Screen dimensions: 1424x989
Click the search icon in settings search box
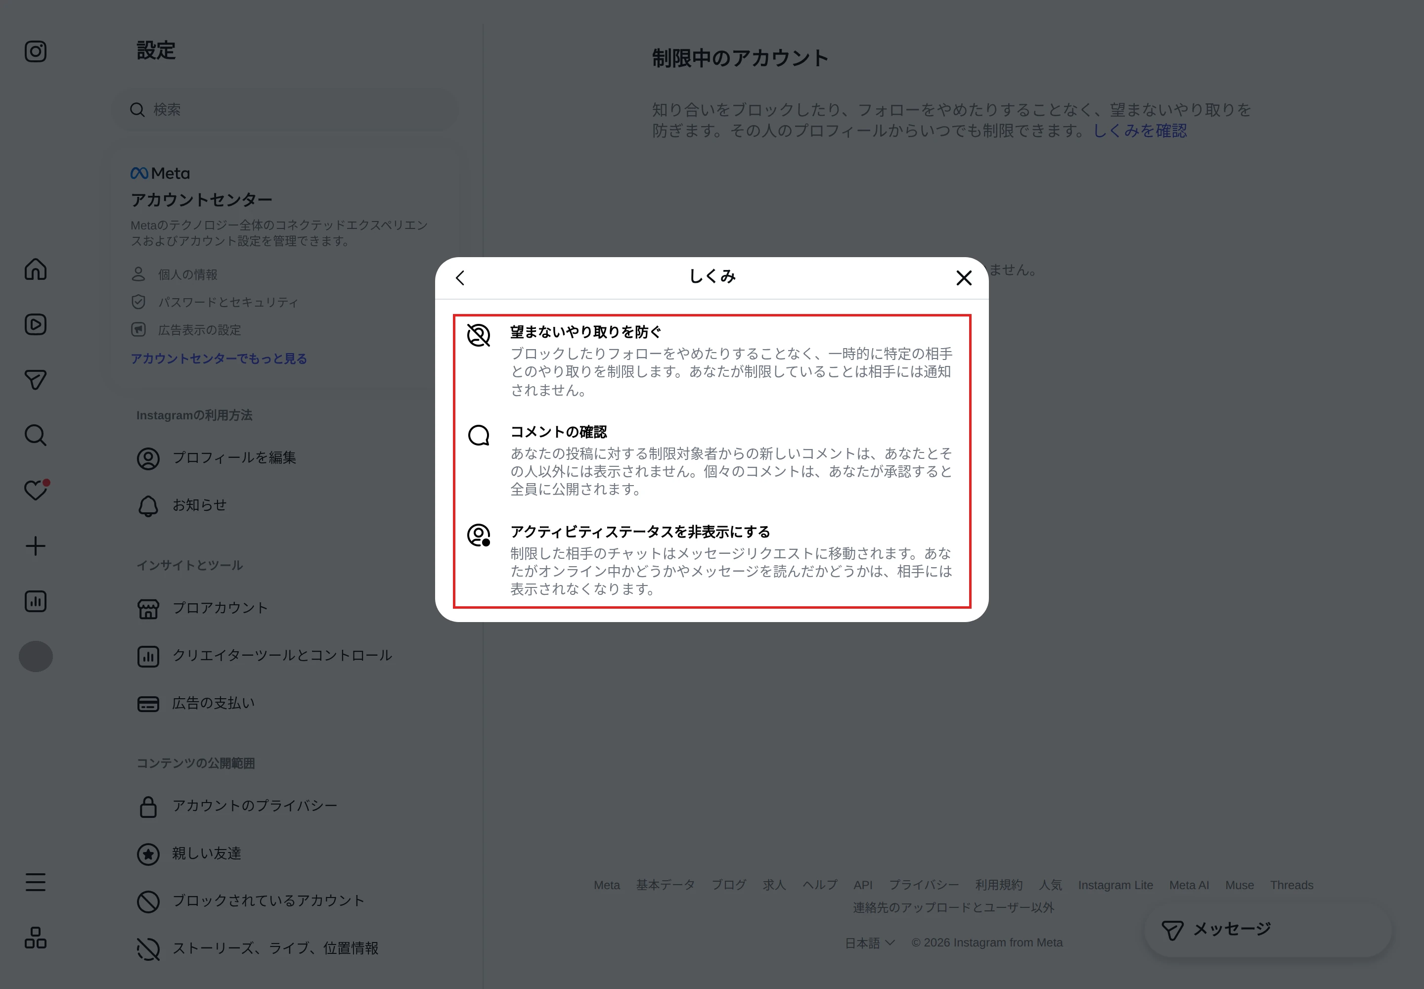coord(137,110)
